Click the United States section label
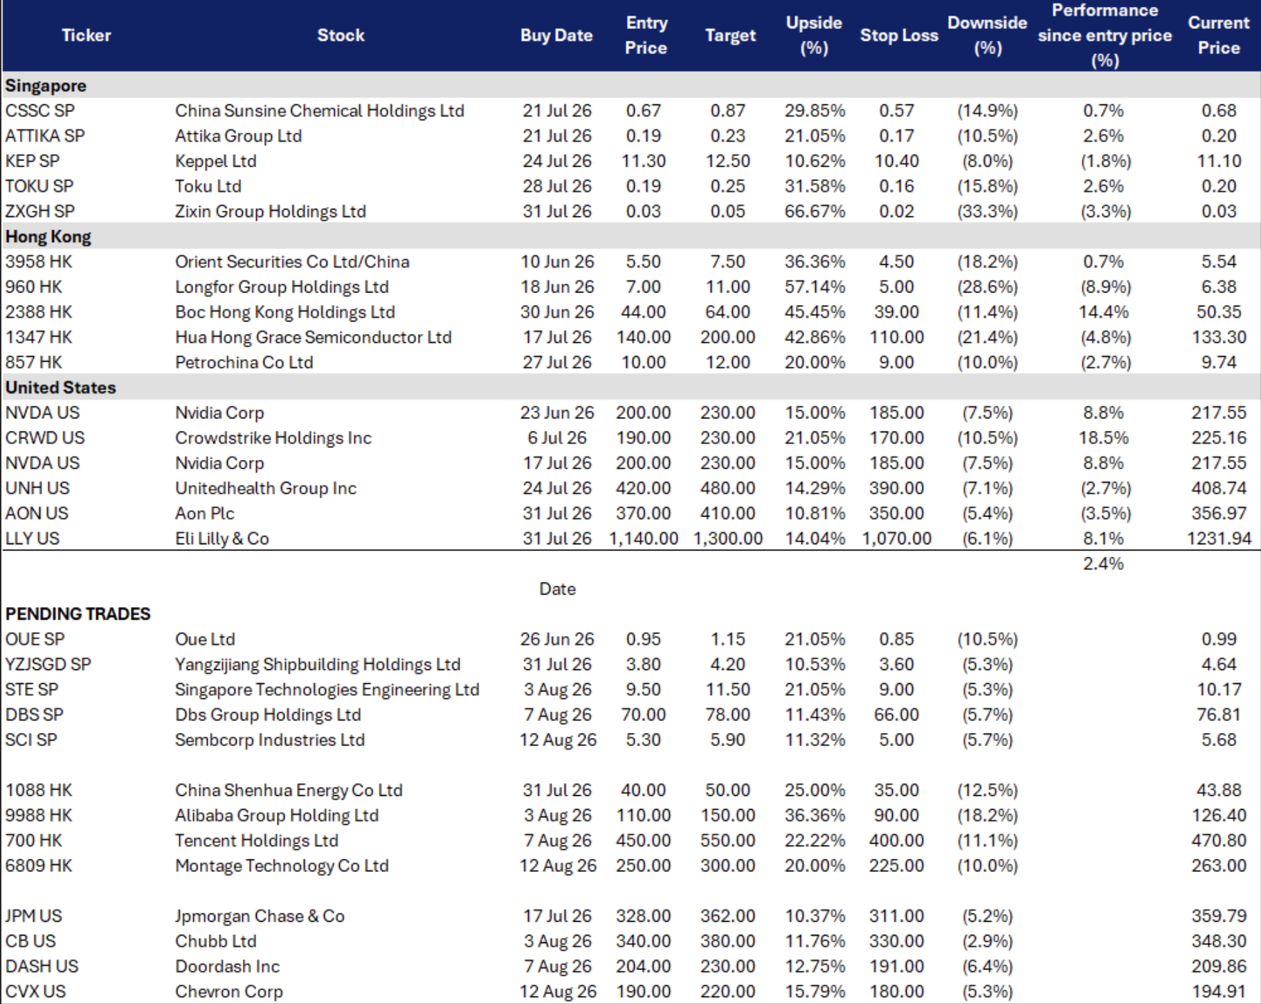Image resolution: width=1261 pixels, height=1004 pixels. pos(61,387)
